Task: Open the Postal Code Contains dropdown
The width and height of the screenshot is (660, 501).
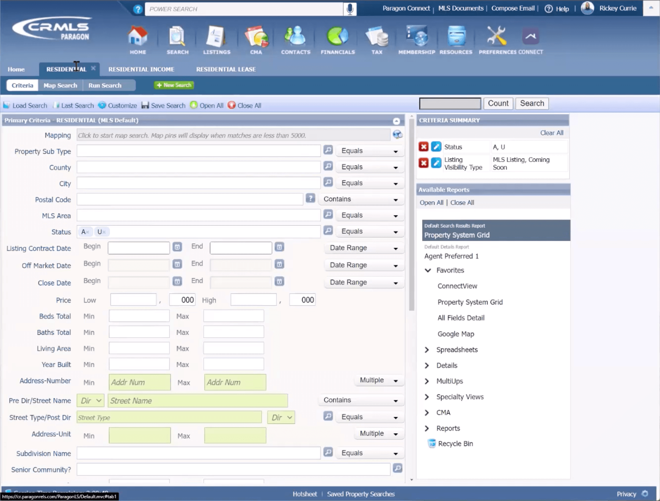Action: [361, 199]
